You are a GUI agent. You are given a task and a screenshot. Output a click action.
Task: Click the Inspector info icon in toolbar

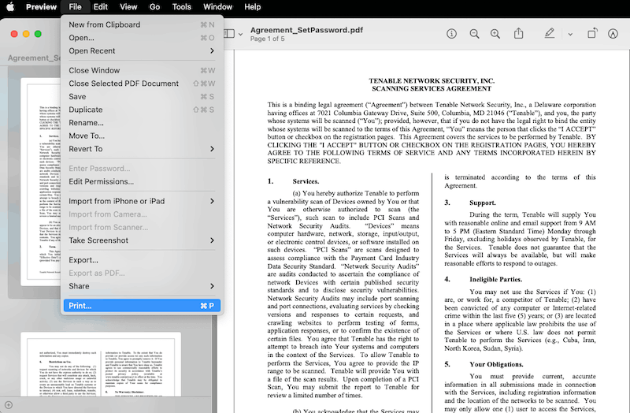click(452, 34)
